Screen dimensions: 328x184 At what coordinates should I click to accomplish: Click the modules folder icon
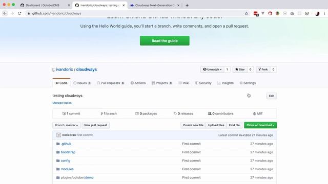(58, 169)
